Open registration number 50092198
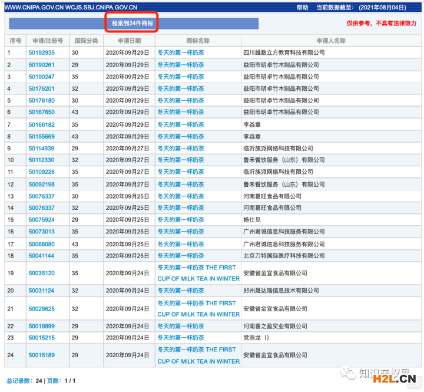This screenshot has height=392, width=424. pos(42,185)
